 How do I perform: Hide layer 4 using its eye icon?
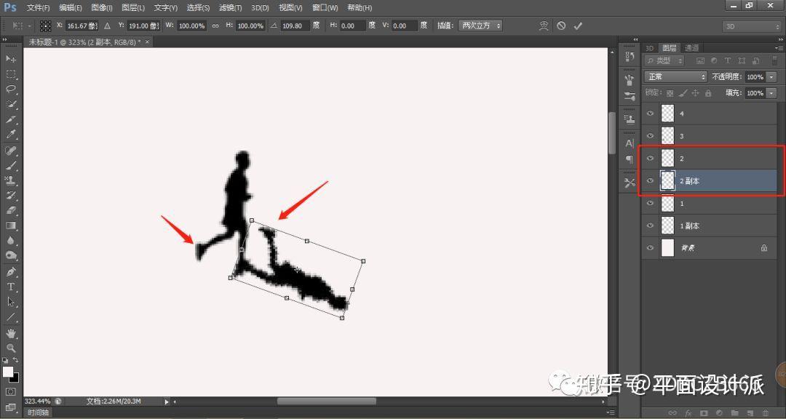pos(650,113)
